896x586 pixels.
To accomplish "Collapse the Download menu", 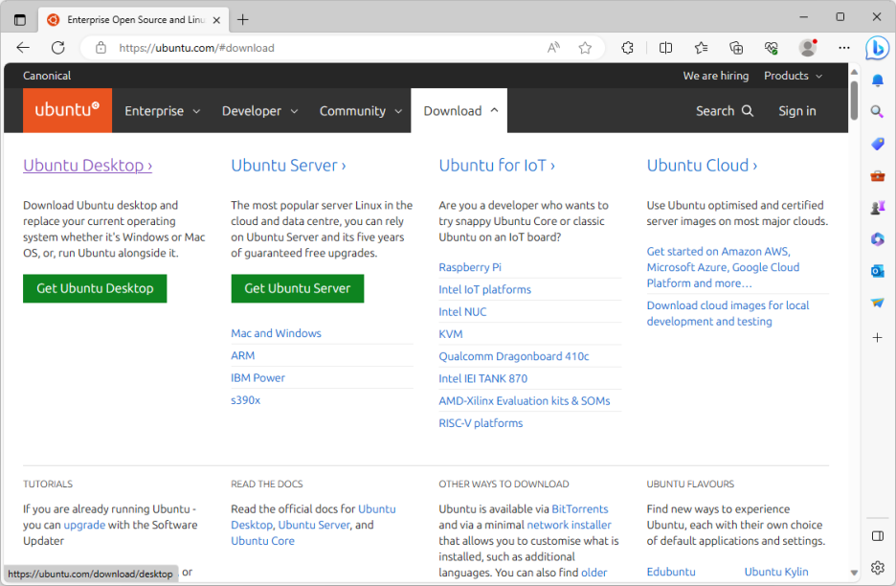I will pyautogui.click(x=459, y=111).
